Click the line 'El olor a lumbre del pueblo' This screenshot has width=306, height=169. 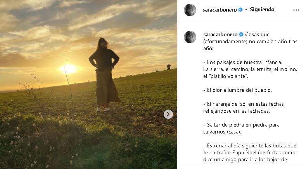click(237, 90)
